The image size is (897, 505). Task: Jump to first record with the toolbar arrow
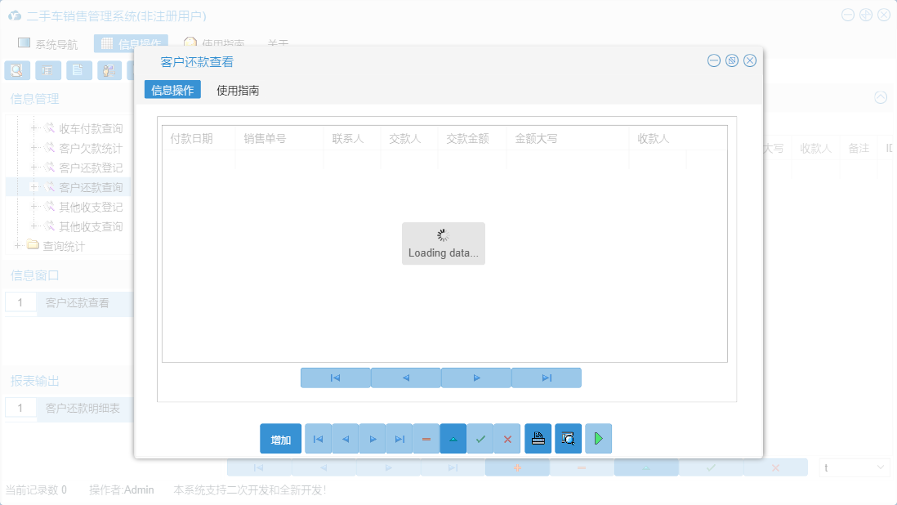click(318, 439)
